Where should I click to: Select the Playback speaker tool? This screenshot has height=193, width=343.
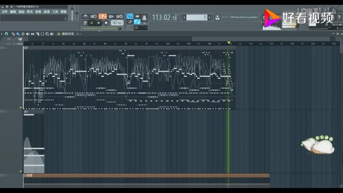(x=52, y=34)
